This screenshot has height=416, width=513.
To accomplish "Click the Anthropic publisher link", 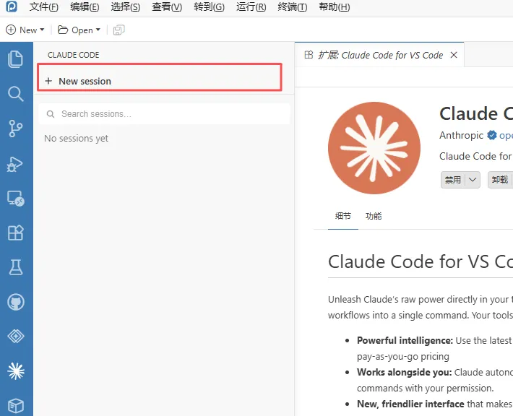I will click(x=461, y=135).
